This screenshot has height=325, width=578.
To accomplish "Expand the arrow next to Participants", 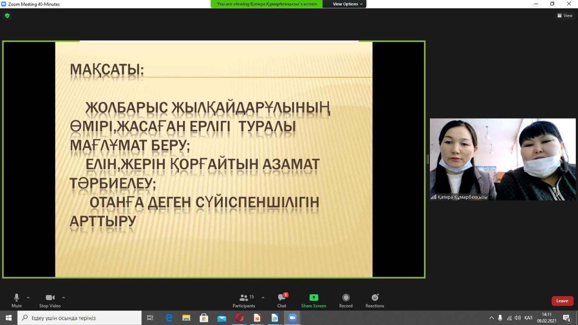I will tap(263, 297).
